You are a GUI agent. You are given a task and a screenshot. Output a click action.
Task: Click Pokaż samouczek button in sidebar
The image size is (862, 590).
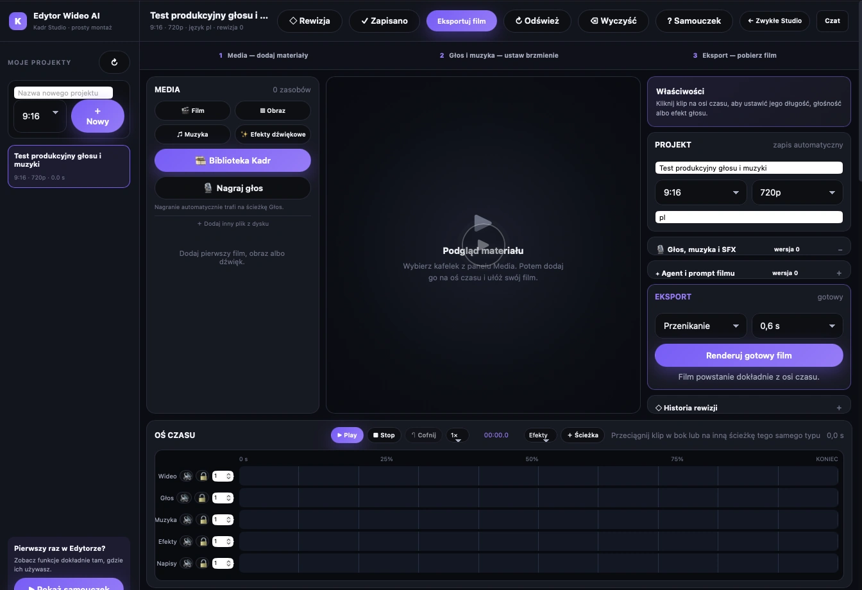click(69, 585)
